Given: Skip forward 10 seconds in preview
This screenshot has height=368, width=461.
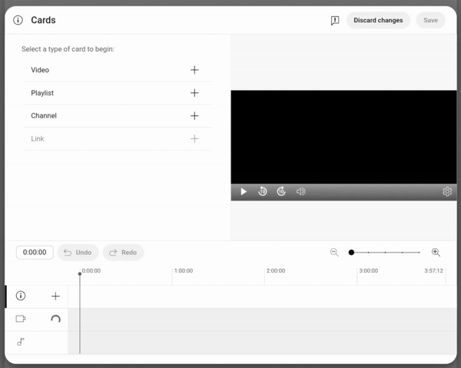Looking at the screenshot, I should pyautogui.click(x=281, y=191).
